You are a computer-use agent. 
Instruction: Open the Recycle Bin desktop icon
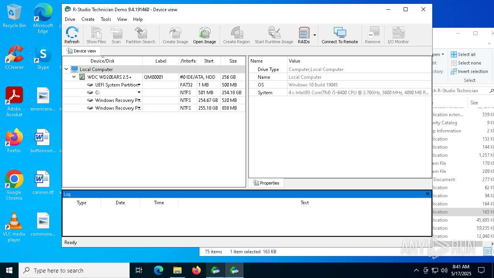point(14,16)
